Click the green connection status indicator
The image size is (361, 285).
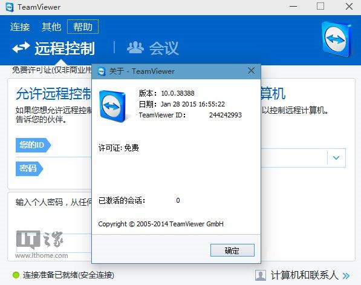[x=16, y=275]
